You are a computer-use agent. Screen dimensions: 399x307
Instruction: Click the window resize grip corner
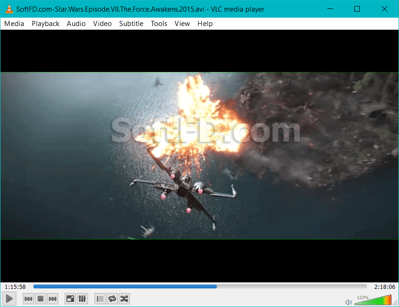[395, 303]
